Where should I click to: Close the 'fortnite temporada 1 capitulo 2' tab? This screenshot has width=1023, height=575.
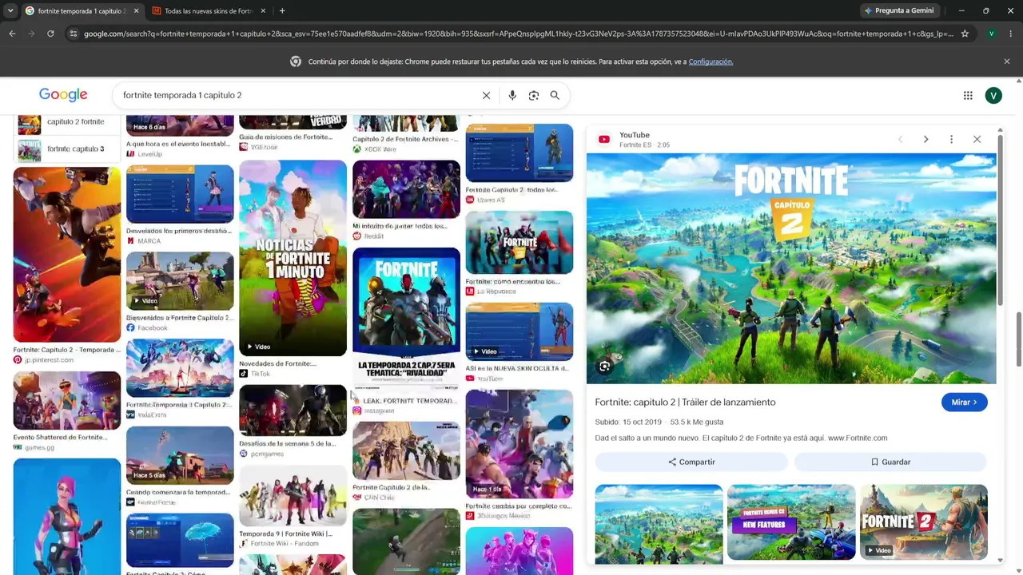136,10
